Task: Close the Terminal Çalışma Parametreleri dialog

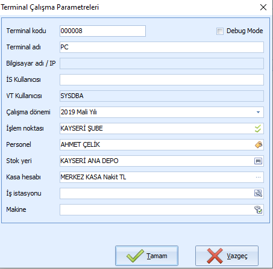Action: (263, 7)
